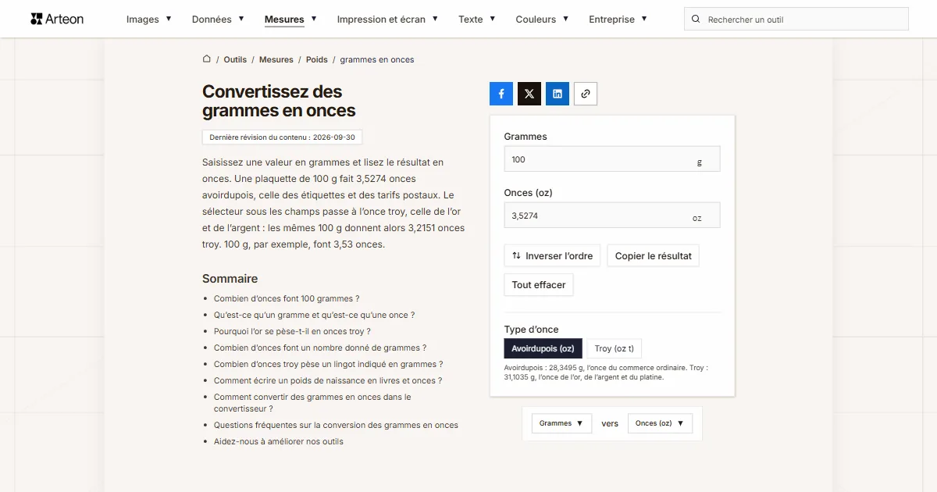The height and width of the screenshot is (492, 937).
Task: Share the page on LinkedIn
Action: pyautogui.click(x=558, y=94)
